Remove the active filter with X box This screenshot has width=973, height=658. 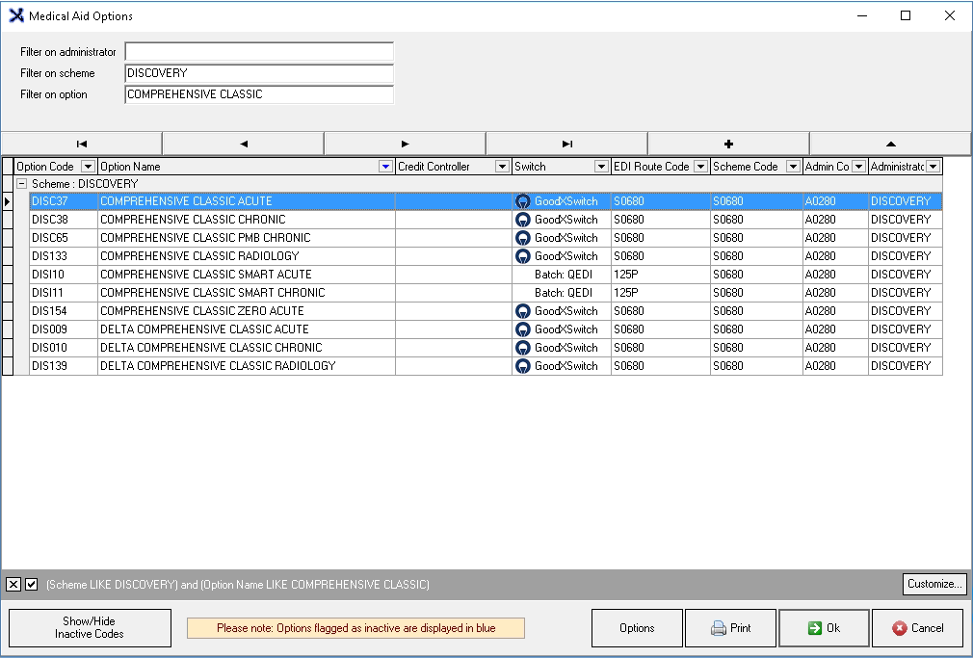point(13,585)
